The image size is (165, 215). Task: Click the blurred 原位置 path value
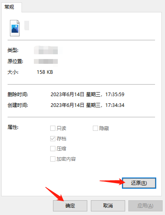[46, 61]
